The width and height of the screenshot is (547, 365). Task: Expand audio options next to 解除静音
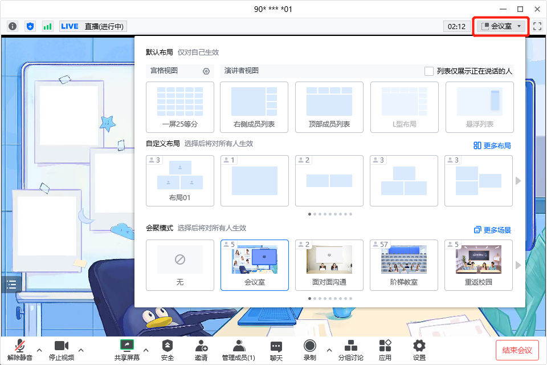39,350
